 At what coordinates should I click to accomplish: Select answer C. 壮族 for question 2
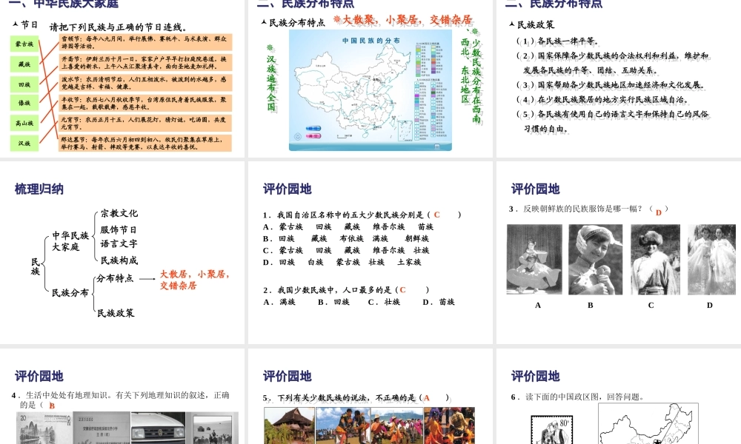click(384, 301)
